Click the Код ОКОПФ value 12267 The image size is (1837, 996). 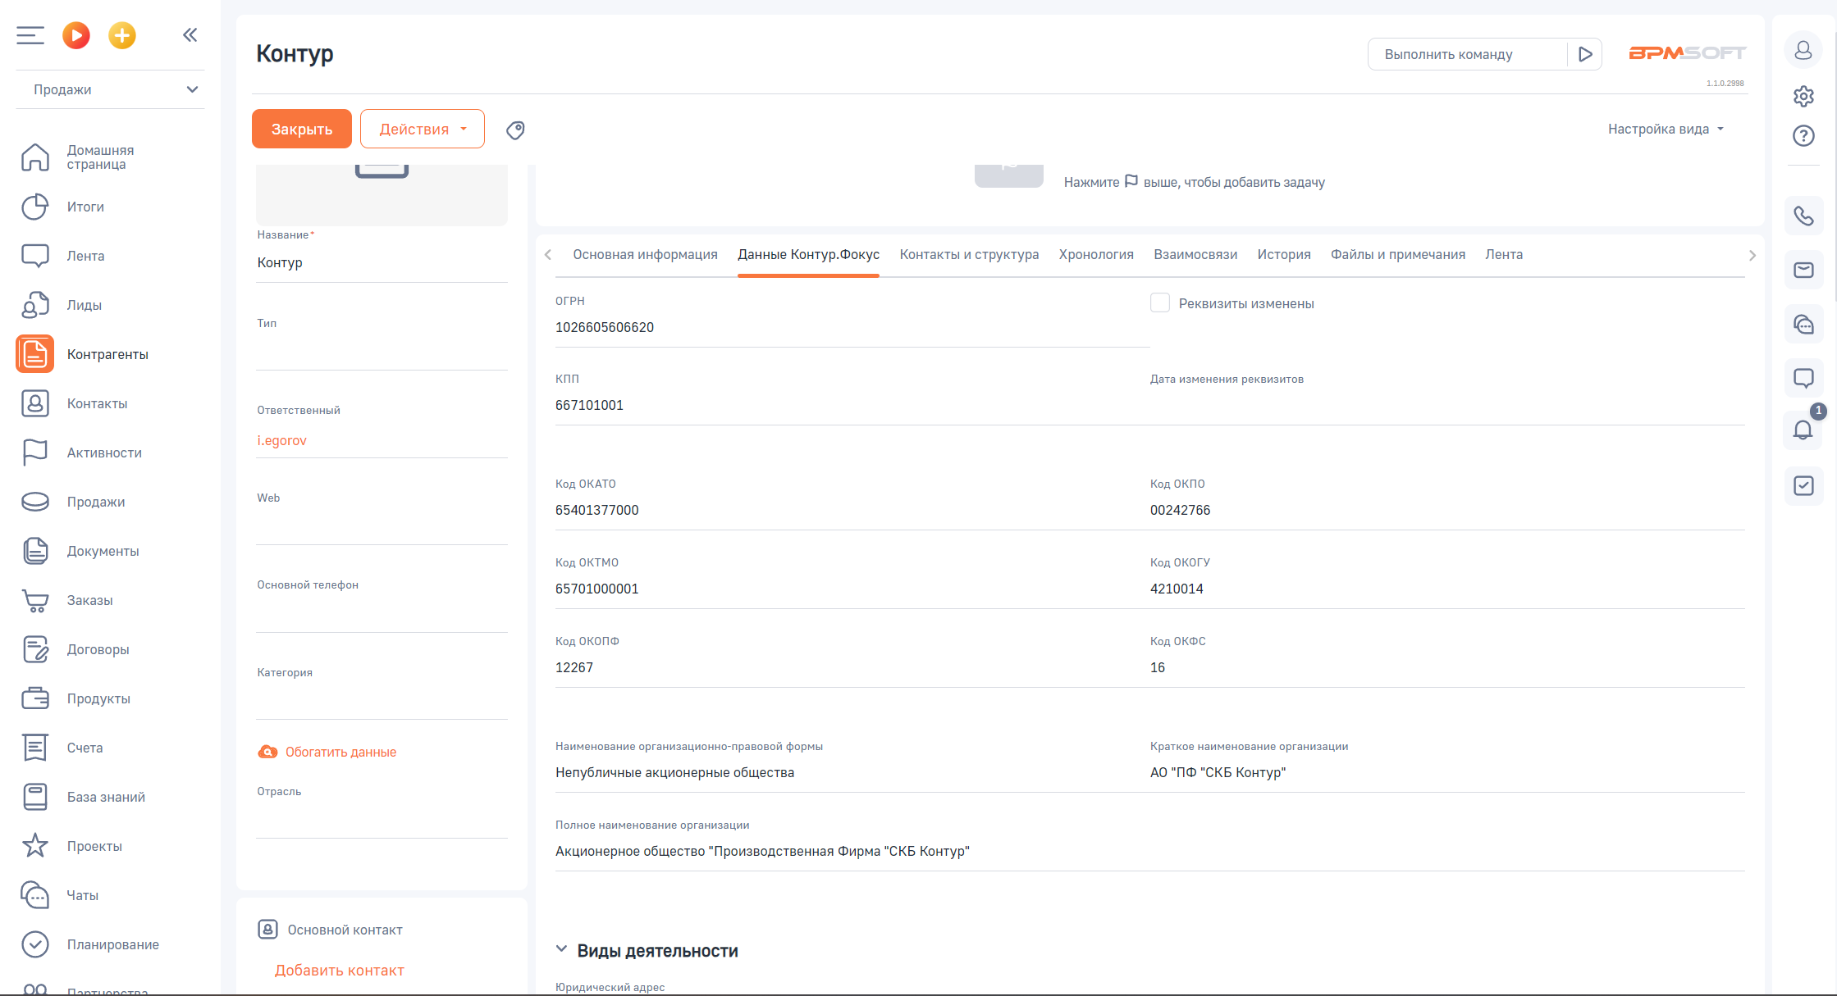574,667
